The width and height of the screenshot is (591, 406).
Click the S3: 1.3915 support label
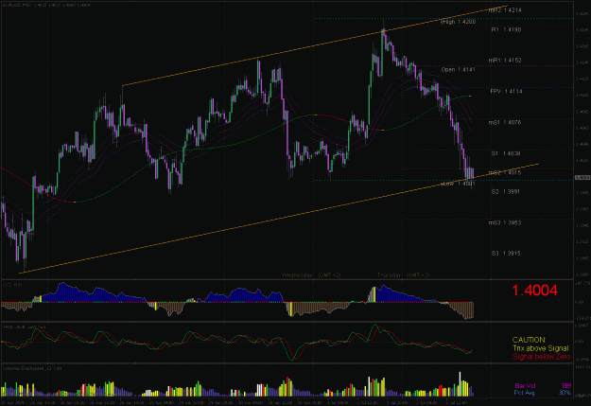coord(506,254)
